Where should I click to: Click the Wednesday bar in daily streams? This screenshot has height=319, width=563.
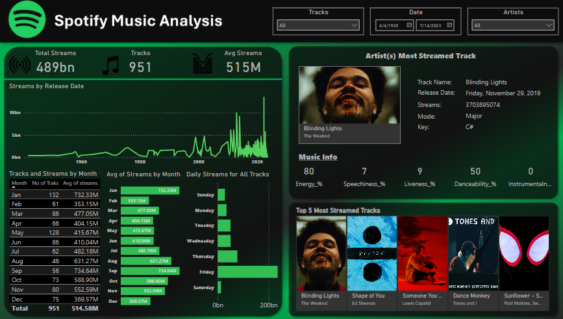[x=224, y=241]
